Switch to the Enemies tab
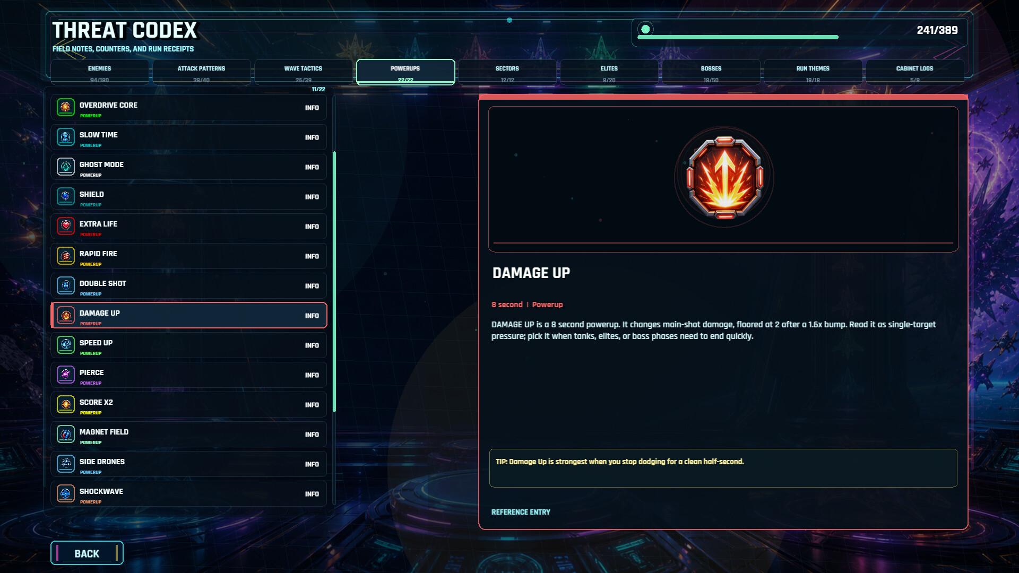 100,72
